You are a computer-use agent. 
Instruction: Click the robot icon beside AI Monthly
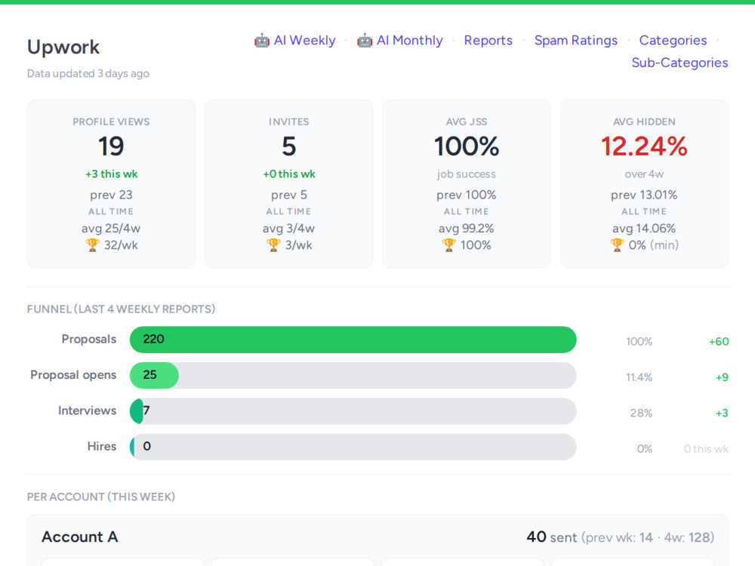pyautogui.click(x=365, y=41)
